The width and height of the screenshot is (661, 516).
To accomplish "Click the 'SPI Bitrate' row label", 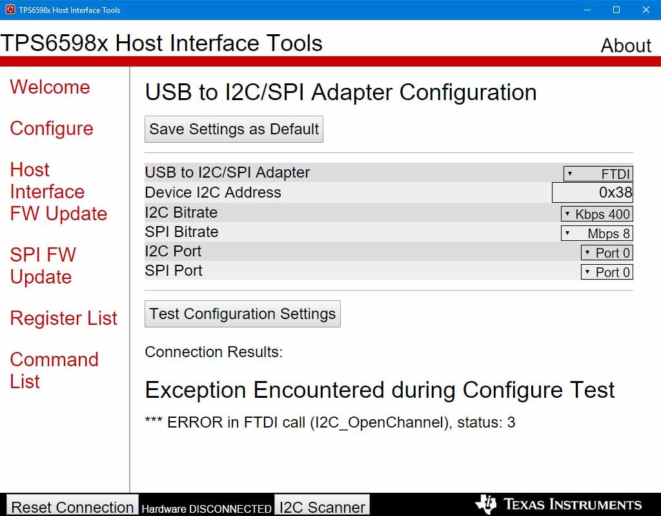I will (x=181, y=232).
